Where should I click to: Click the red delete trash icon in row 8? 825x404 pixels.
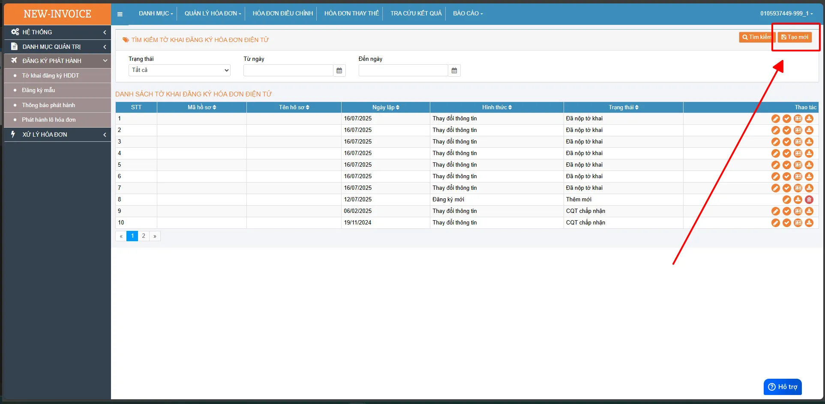coord(809,200)
